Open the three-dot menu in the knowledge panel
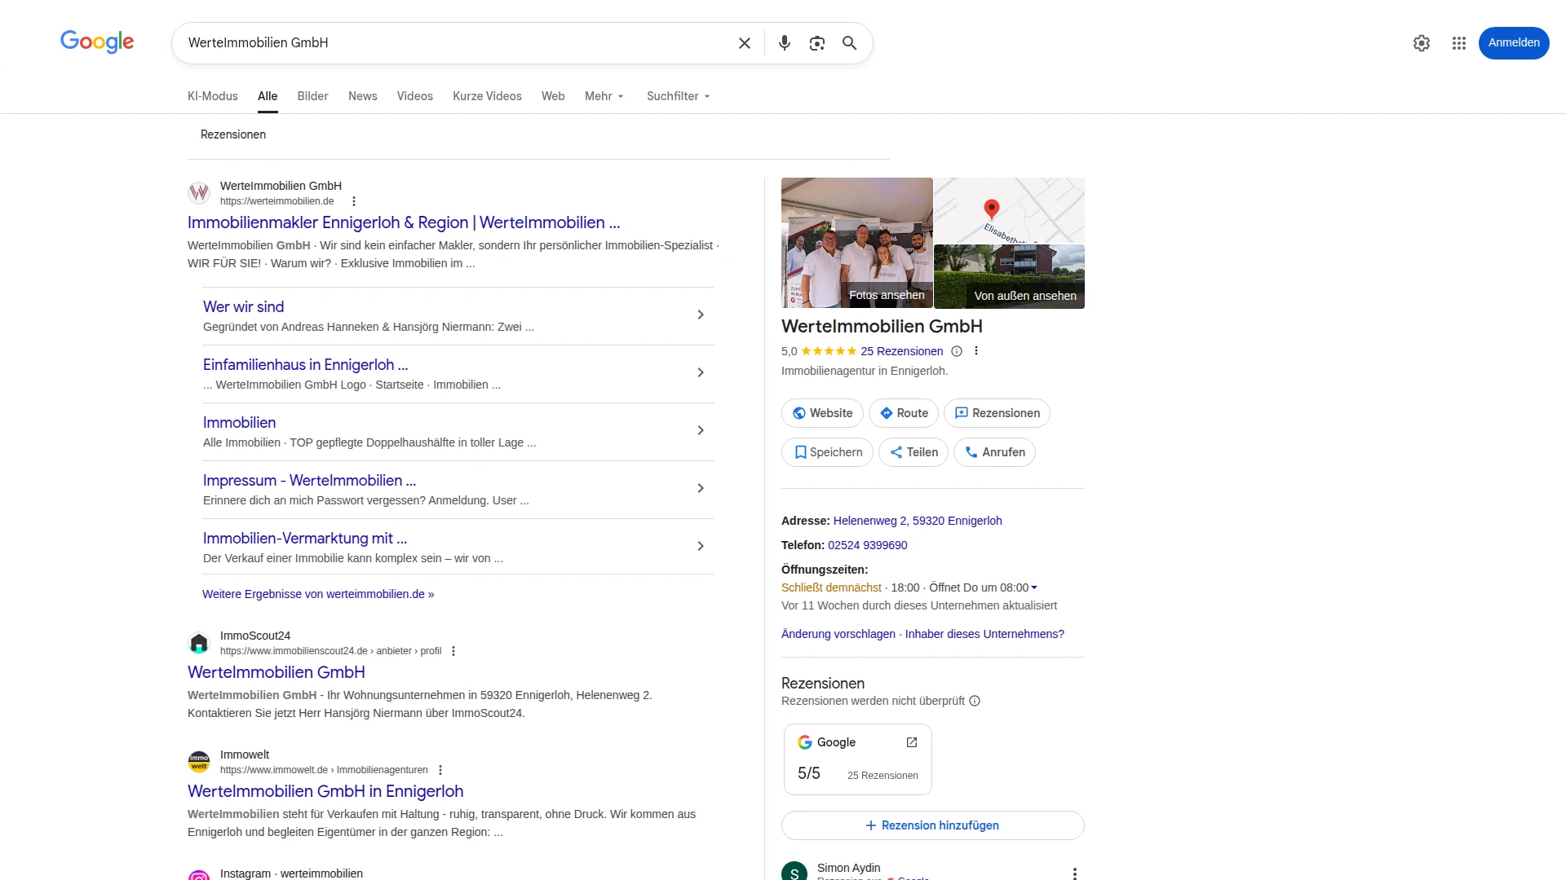Viewport: 1566px width, 880px height. [975, 351]
